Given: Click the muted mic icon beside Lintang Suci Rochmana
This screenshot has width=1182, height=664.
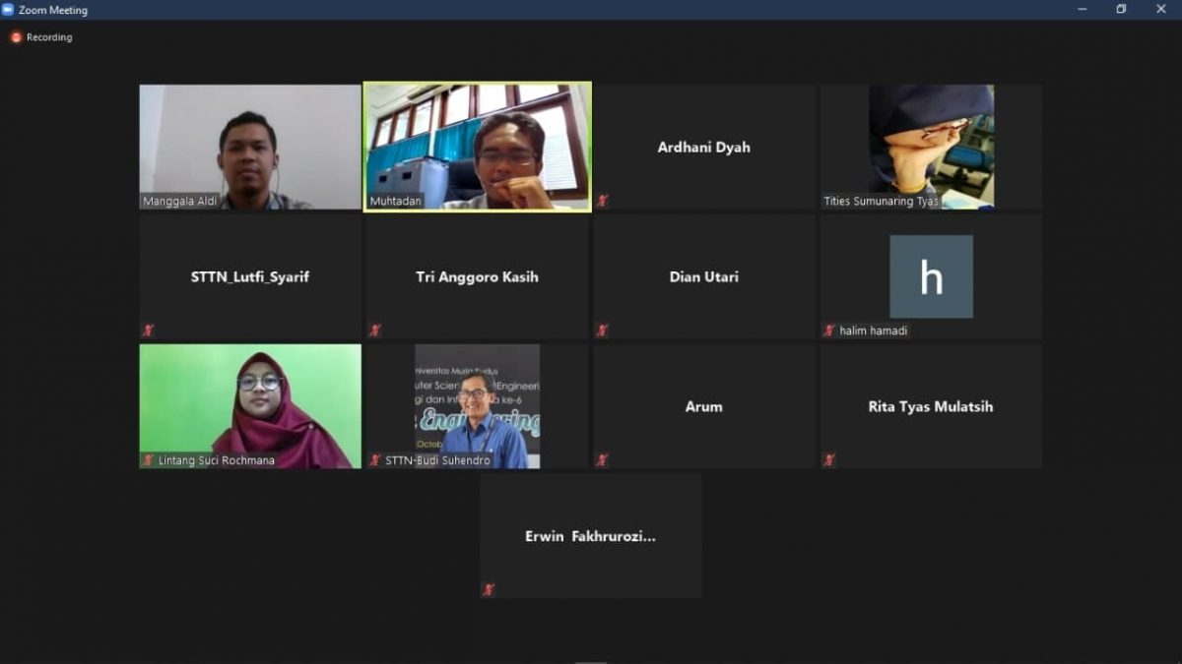Looking at the screenshot, I should pyautogui.click(x=148, y=460).
